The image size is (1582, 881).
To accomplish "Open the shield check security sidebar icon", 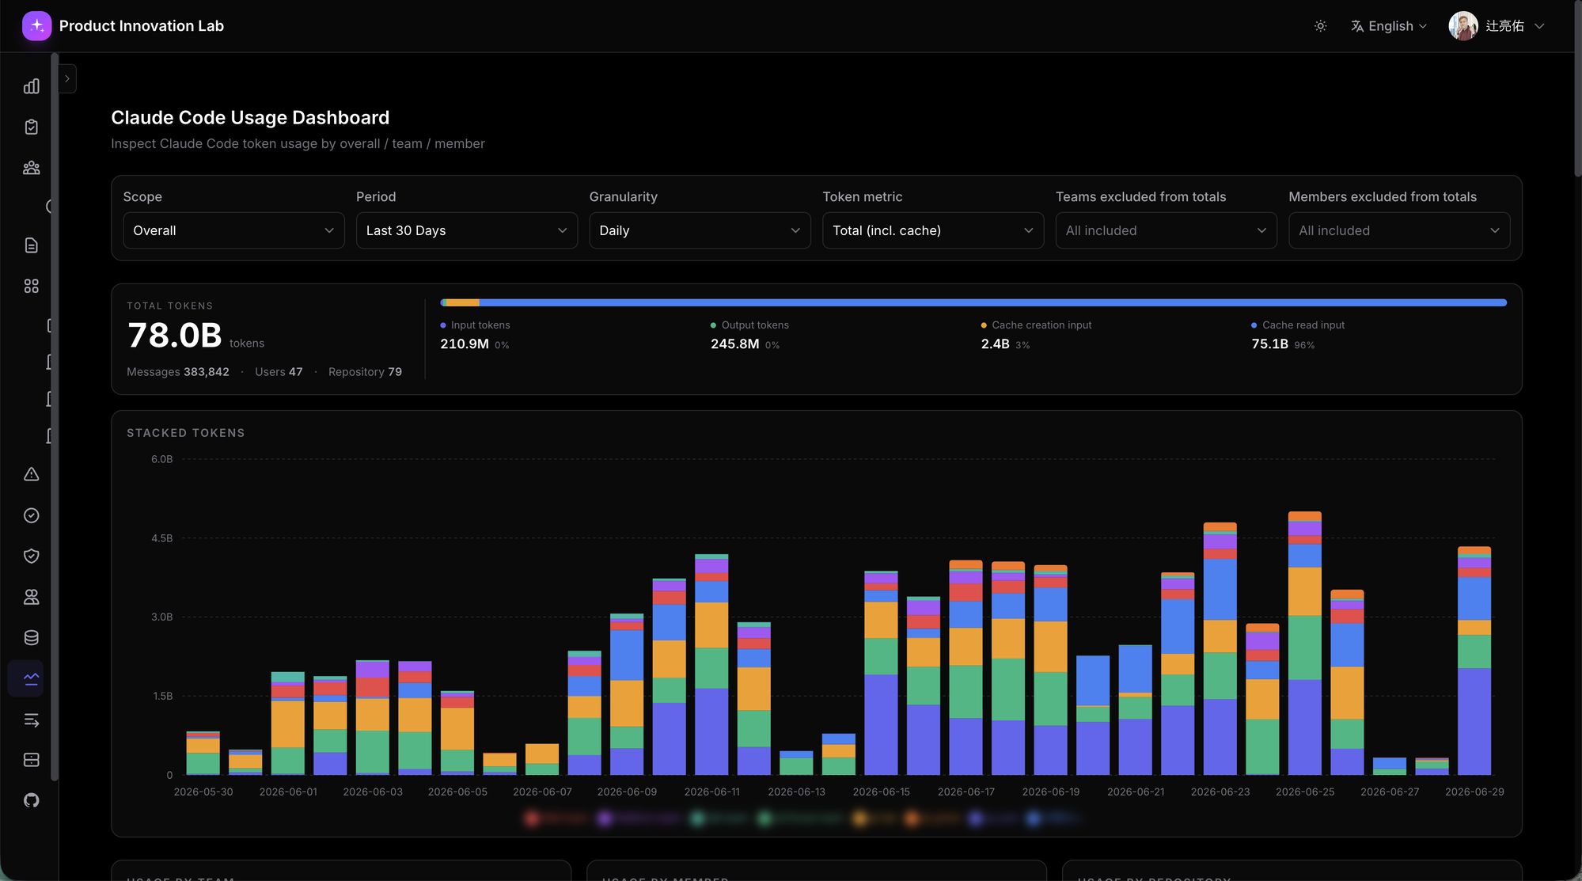I will point(32,556).
